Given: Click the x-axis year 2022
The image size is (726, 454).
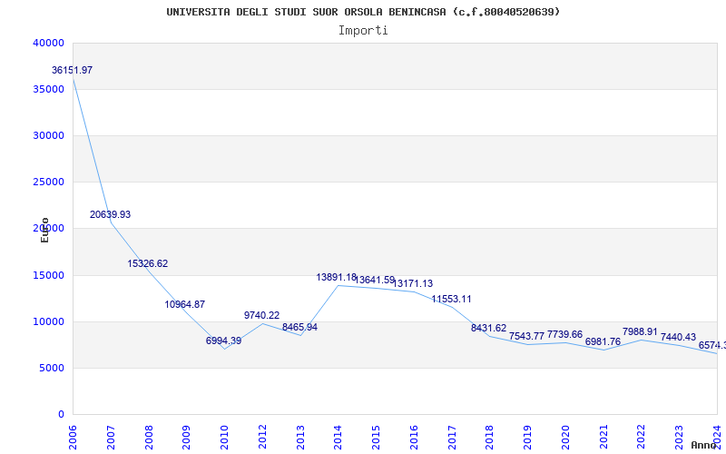Looking at the screenshot, I should pos(642,438).
